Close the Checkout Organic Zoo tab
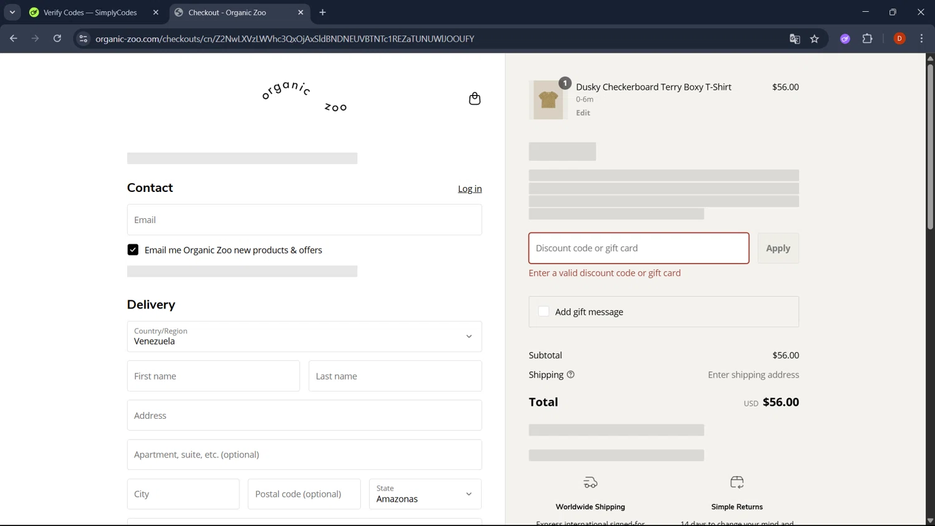The height and width of the screenshot is (526, 935). pos(300,12)
